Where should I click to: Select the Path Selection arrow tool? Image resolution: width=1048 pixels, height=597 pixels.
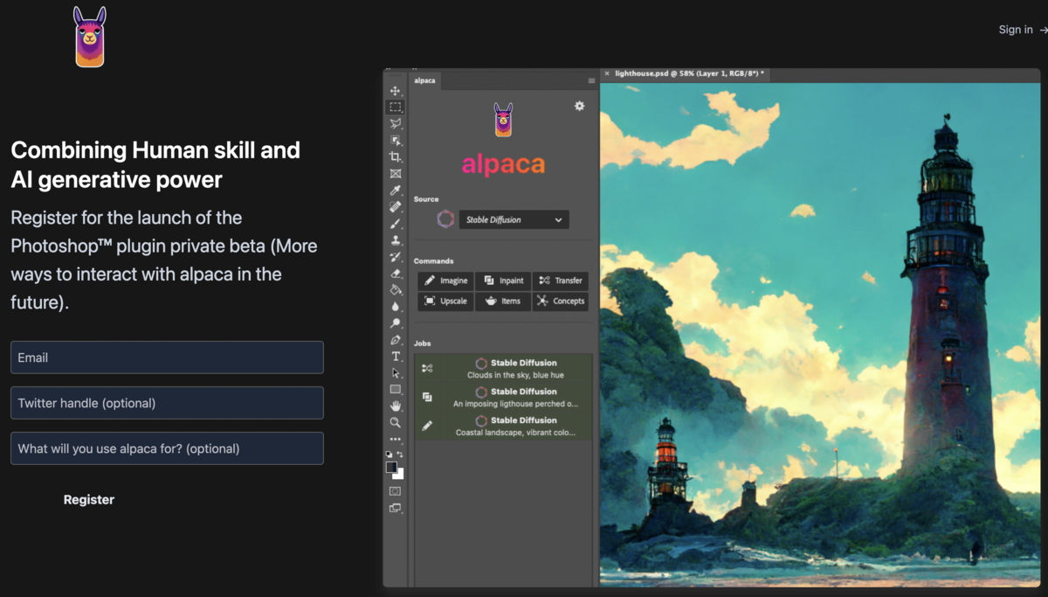pyautogui.click(x=395, y=372)
